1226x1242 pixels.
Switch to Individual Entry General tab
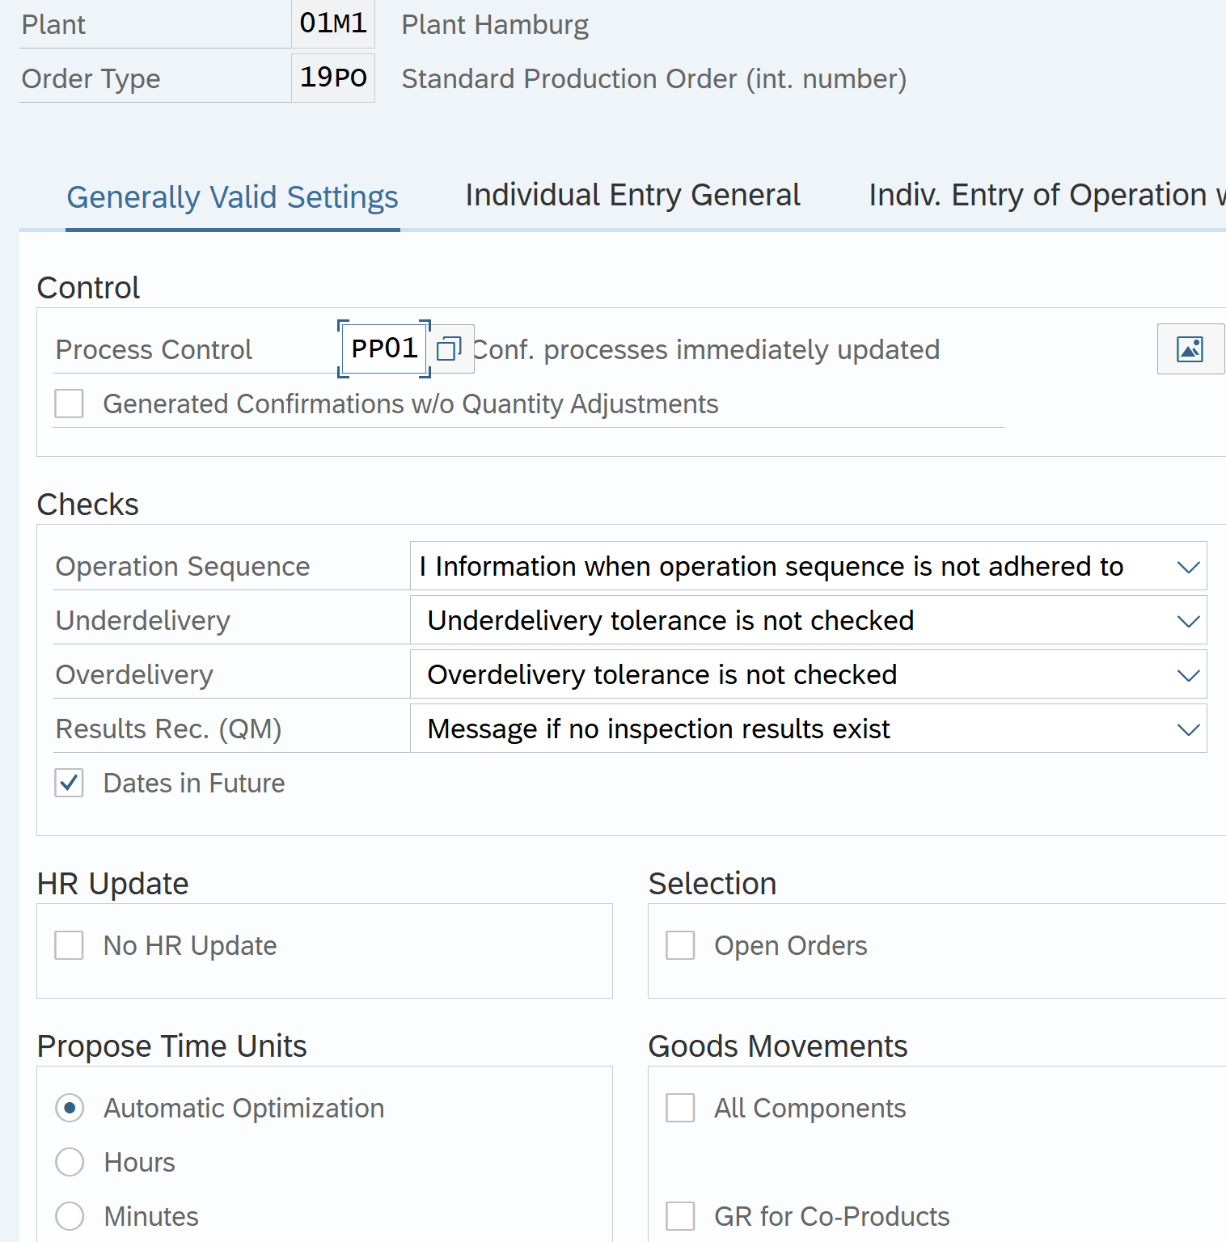(632, 196)
